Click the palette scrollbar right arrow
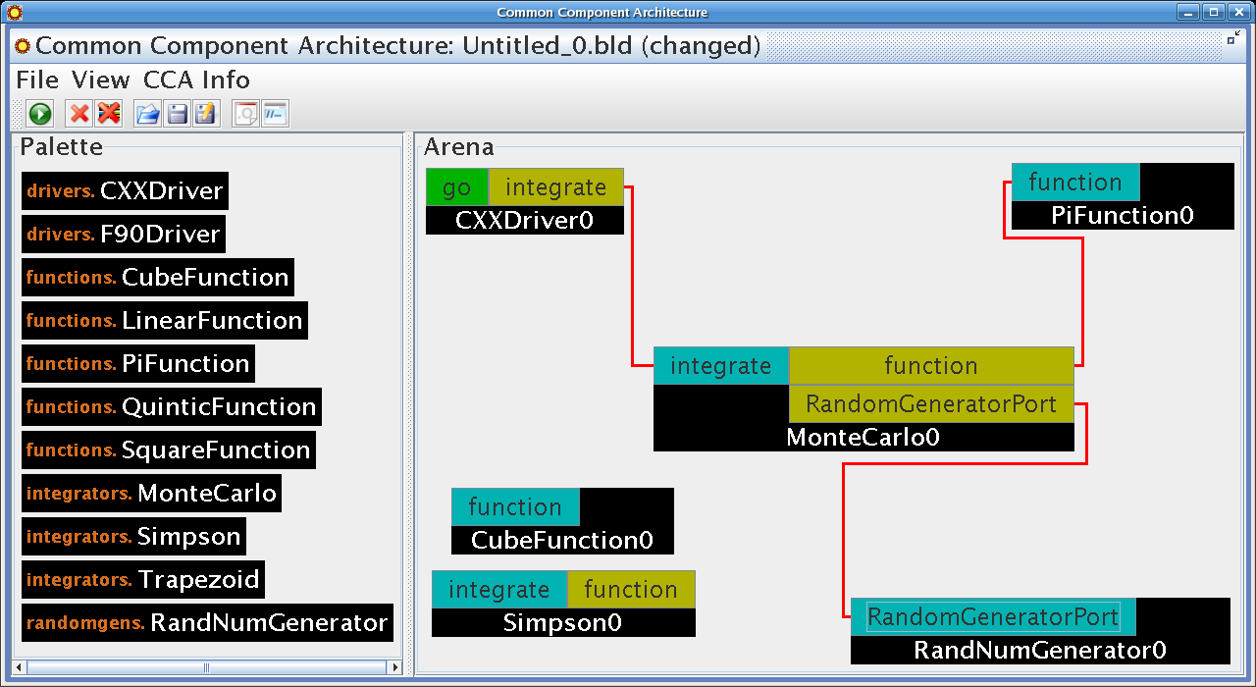Viewport: 1256px width, 687px height. coord(395,667)
